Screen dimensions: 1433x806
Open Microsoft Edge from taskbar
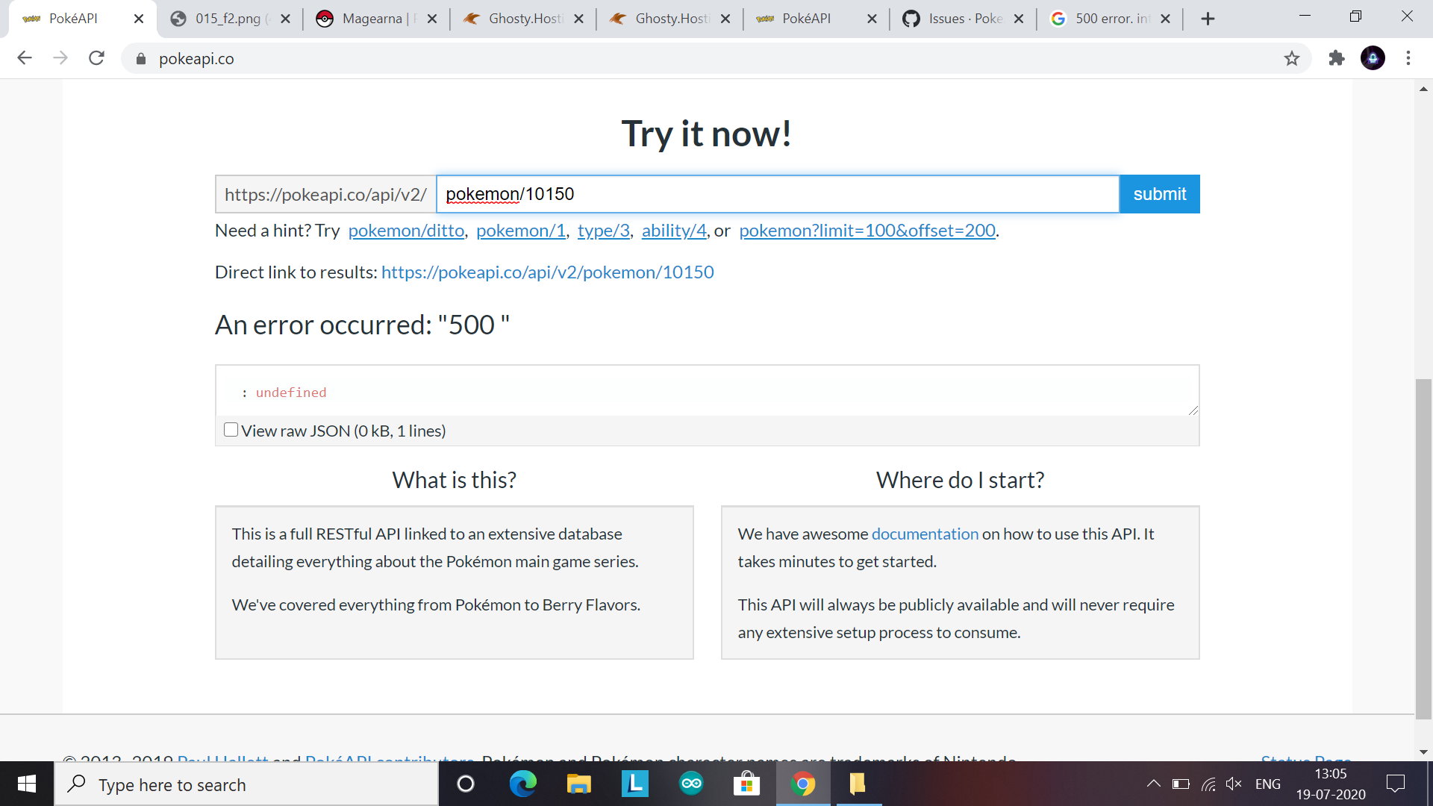(522, 784)
